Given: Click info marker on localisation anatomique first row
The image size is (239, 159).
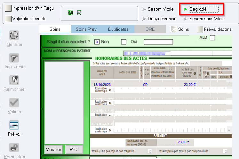Looking at the screenshot, I should click(x=110, y=90).
